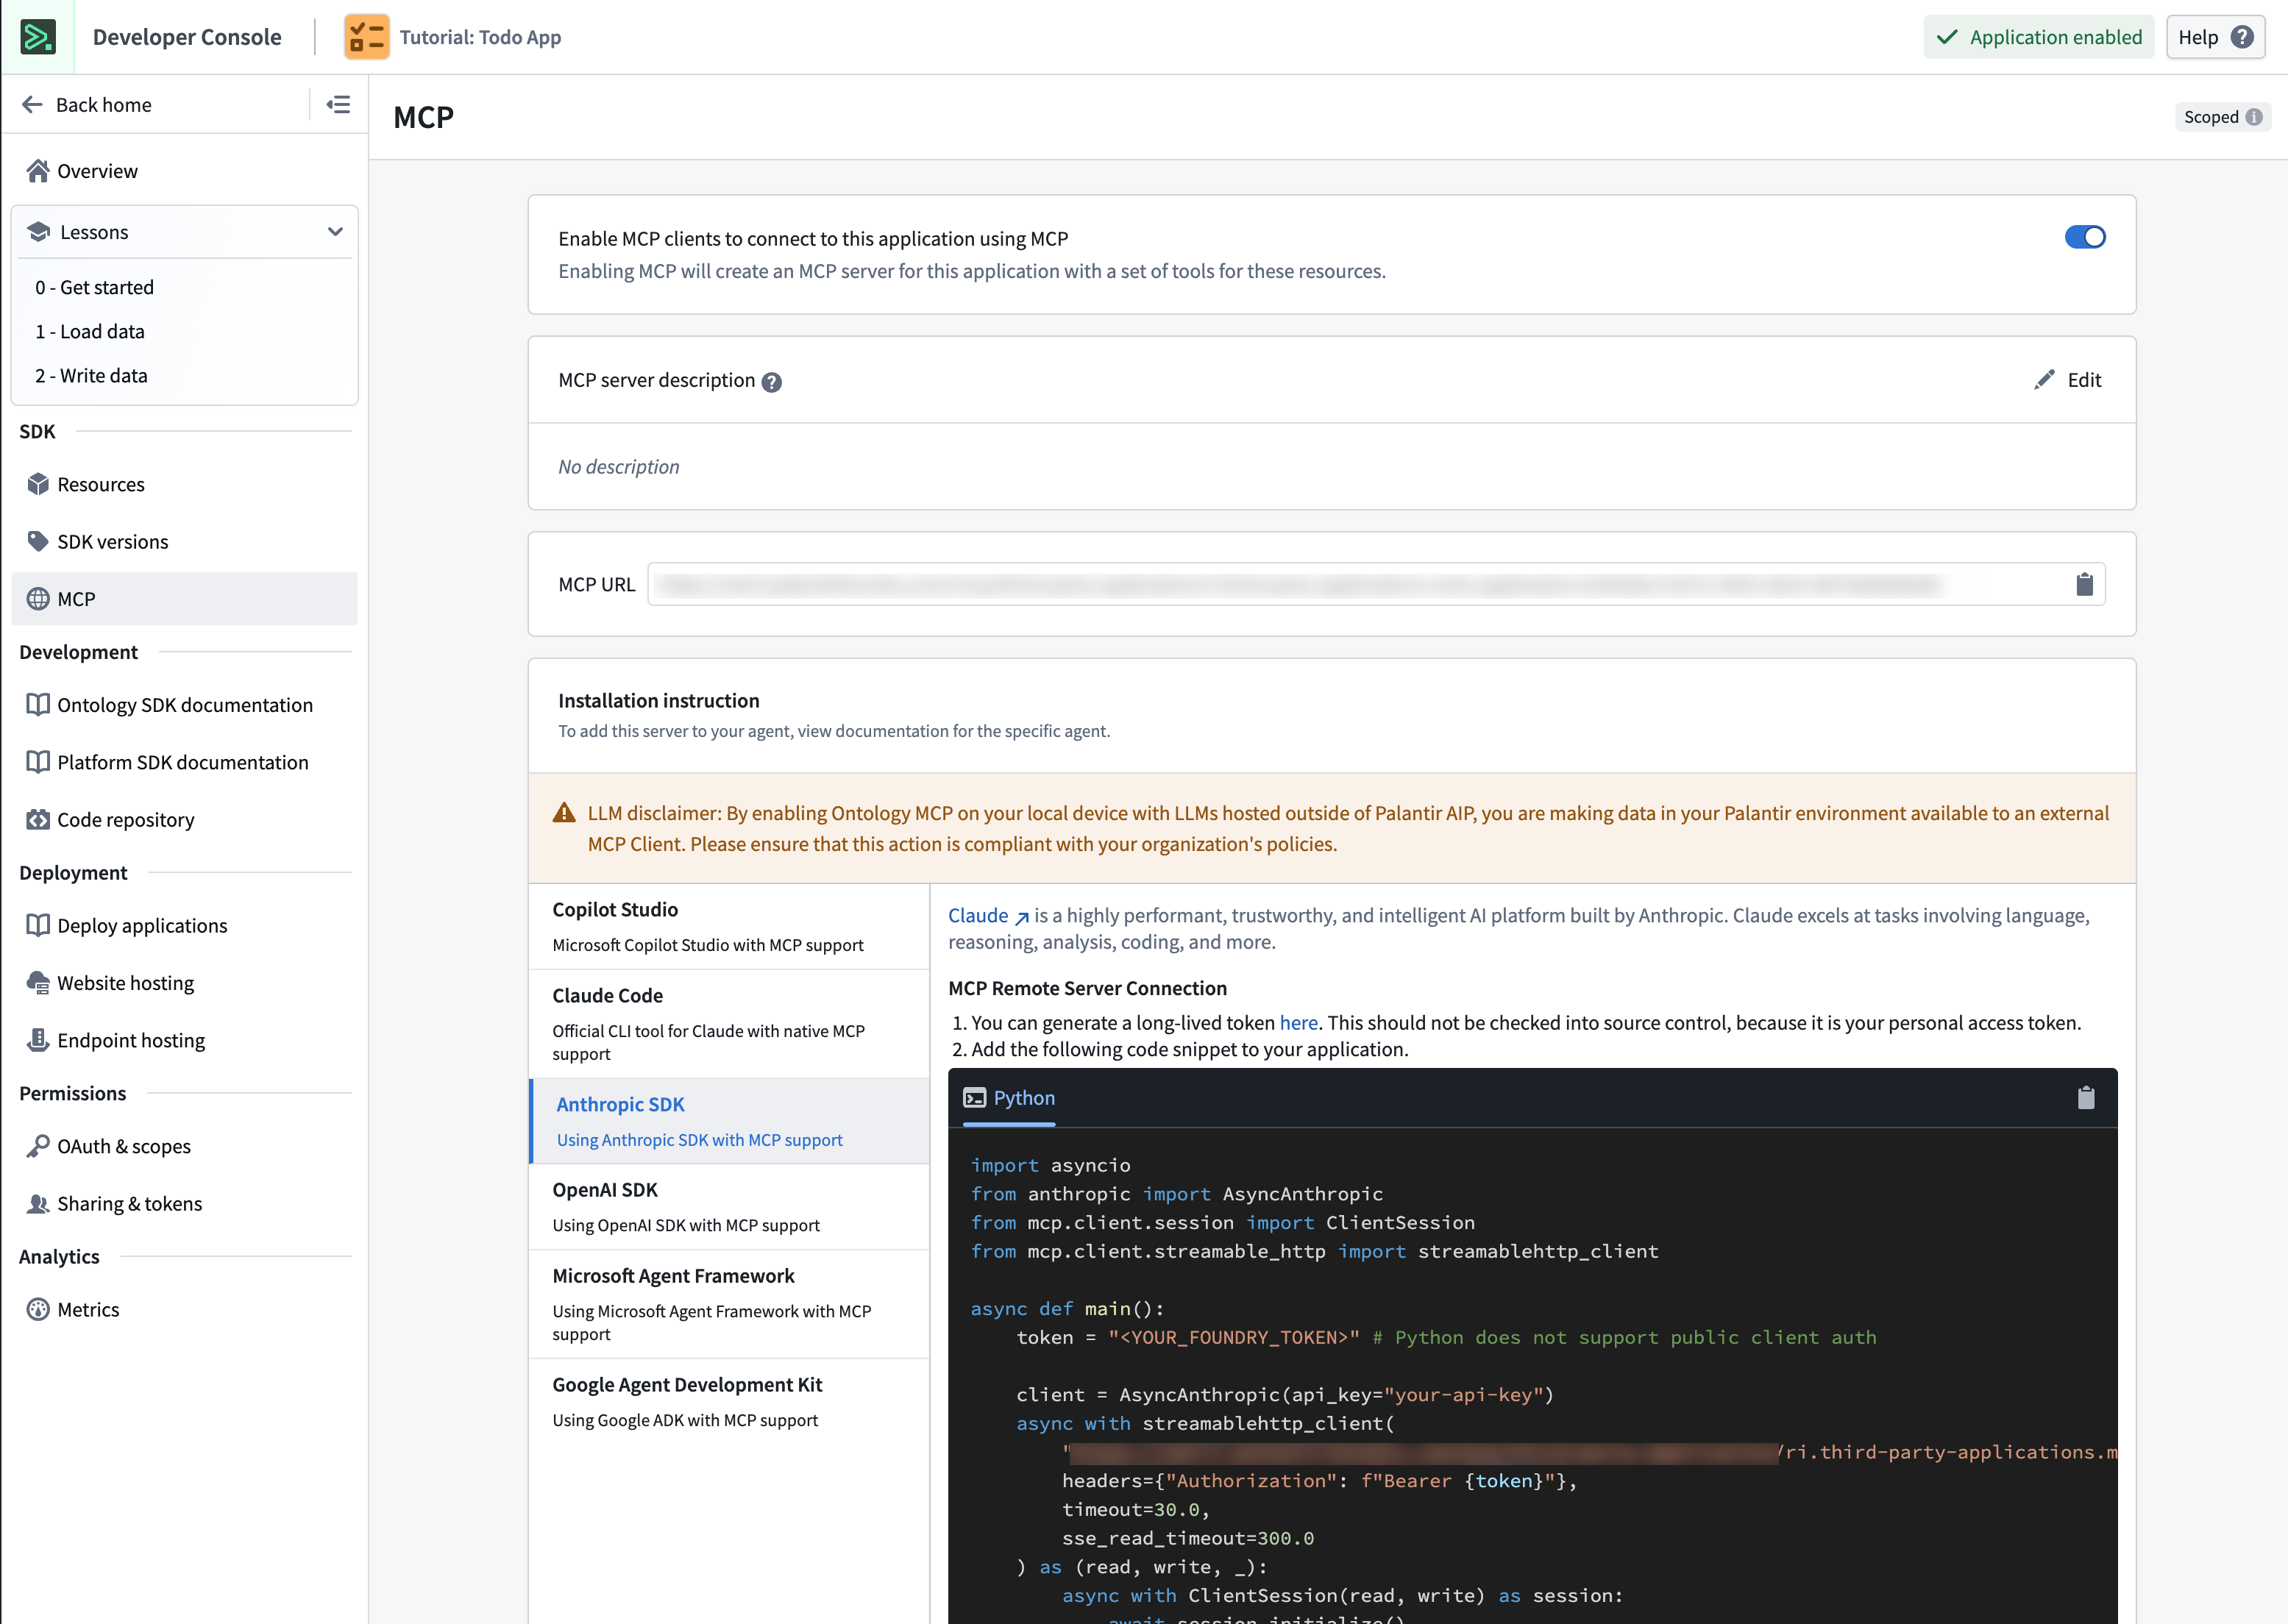Select the Resources icon in SDK section
This screenshot has width=2288, height=1624.
point(38,484)
